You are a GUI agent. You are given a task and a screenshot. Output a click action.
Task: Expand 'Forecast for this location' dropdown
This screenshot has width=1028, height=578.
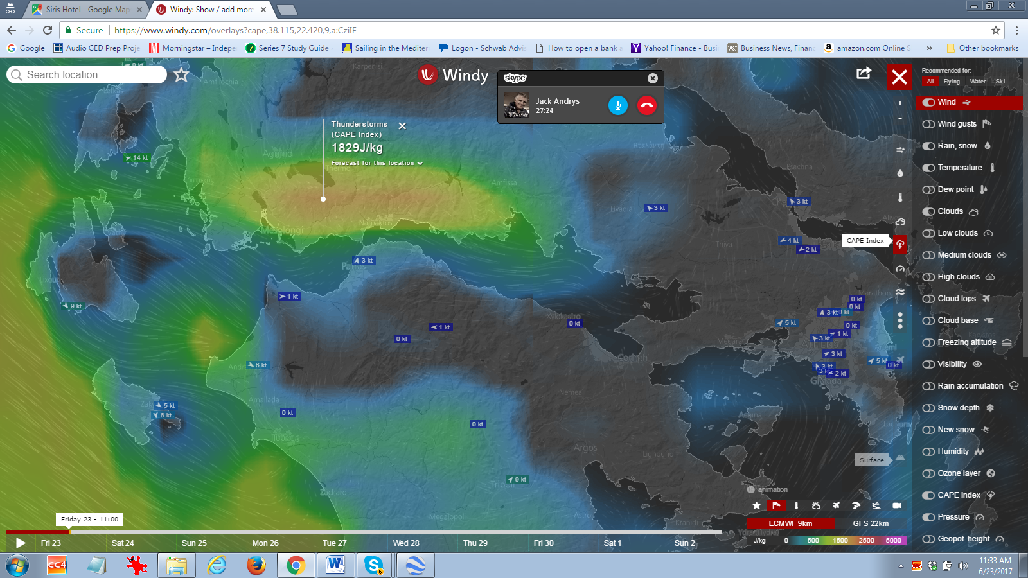tap(377, 163)
